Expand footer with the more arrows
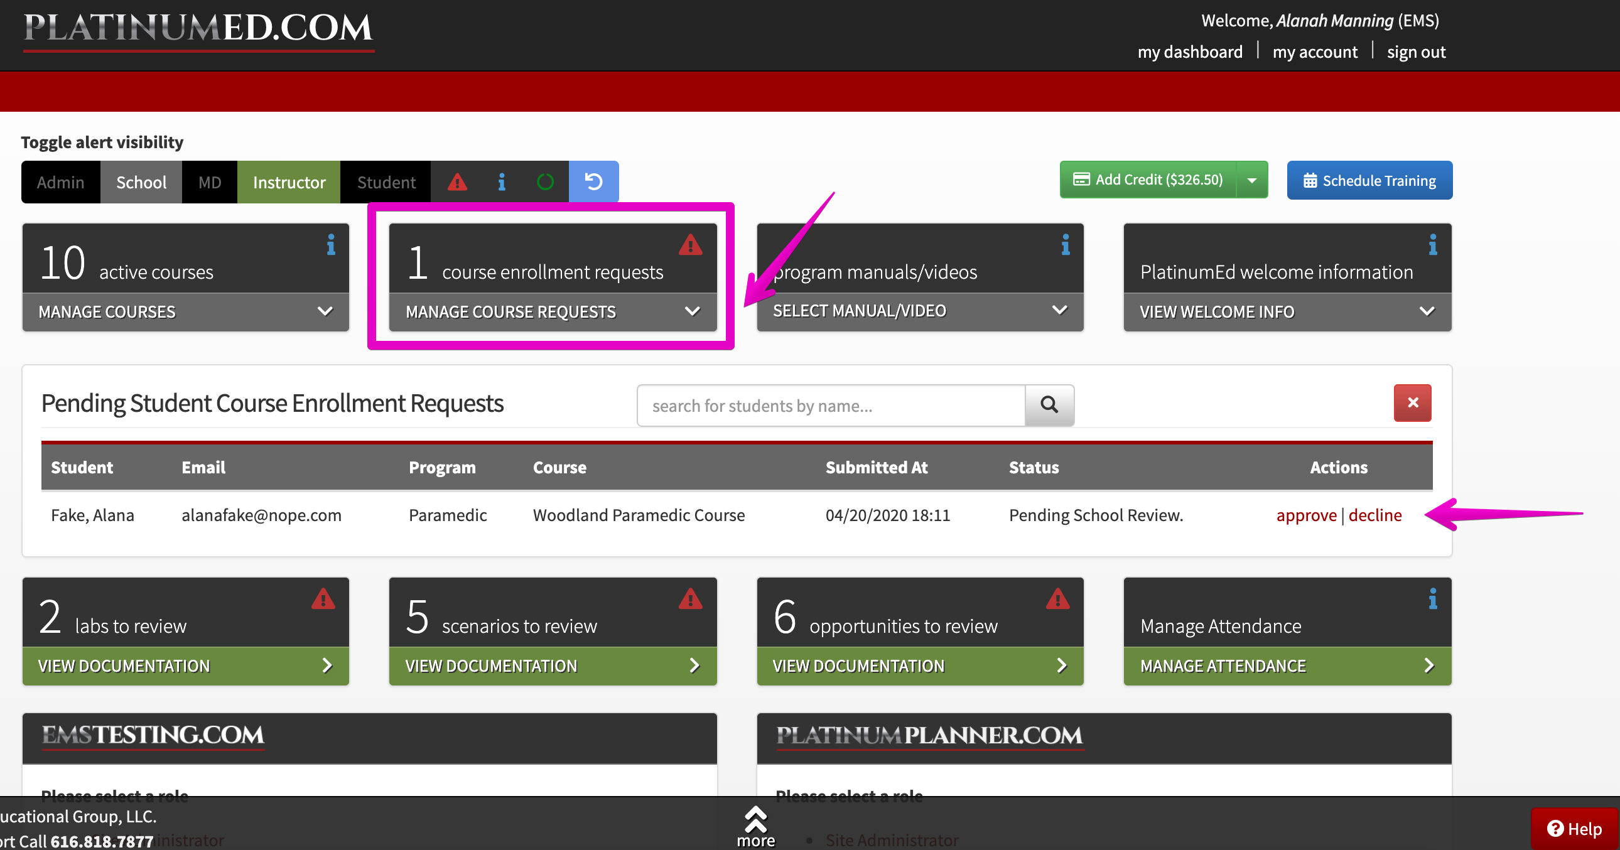The height and width of the screenshot is (850, 1620). (755, 826)
